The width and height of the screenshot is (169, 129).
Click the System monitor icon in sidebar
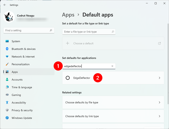[x=7, y=41]
